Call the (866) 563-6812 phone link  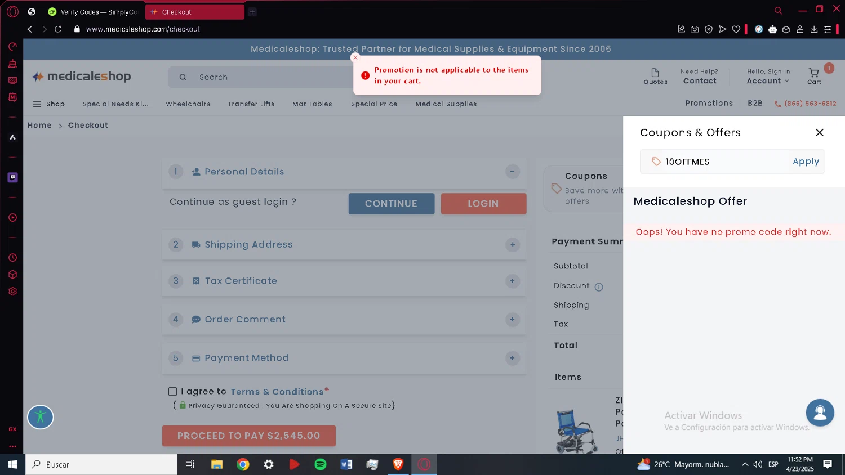(x=806, y=104)
